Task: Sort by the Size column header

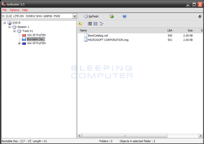Action: [184, 30]
